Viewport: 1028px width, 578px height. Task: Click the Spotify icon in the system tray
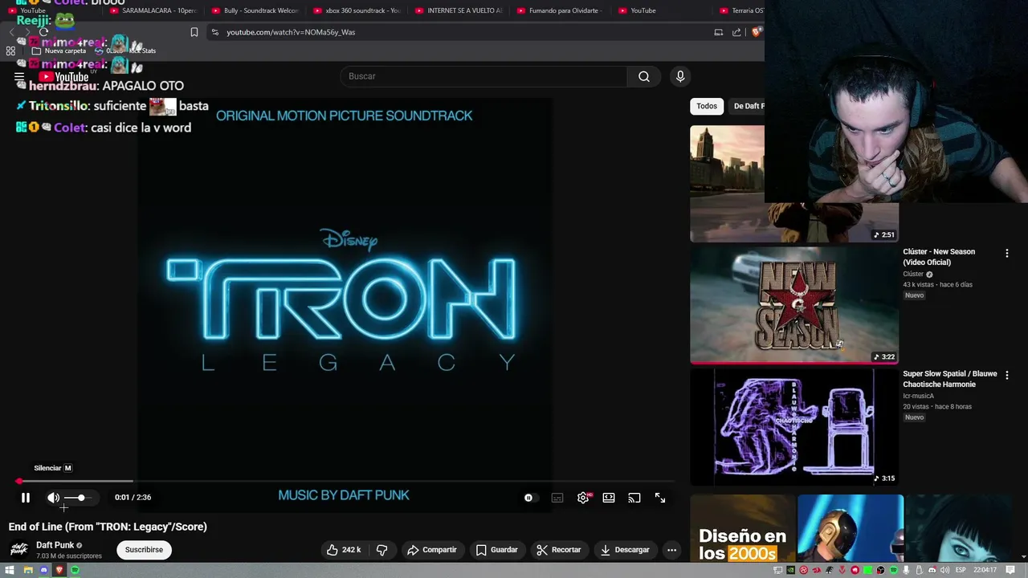pyautogui.click(x=893, y=570)
